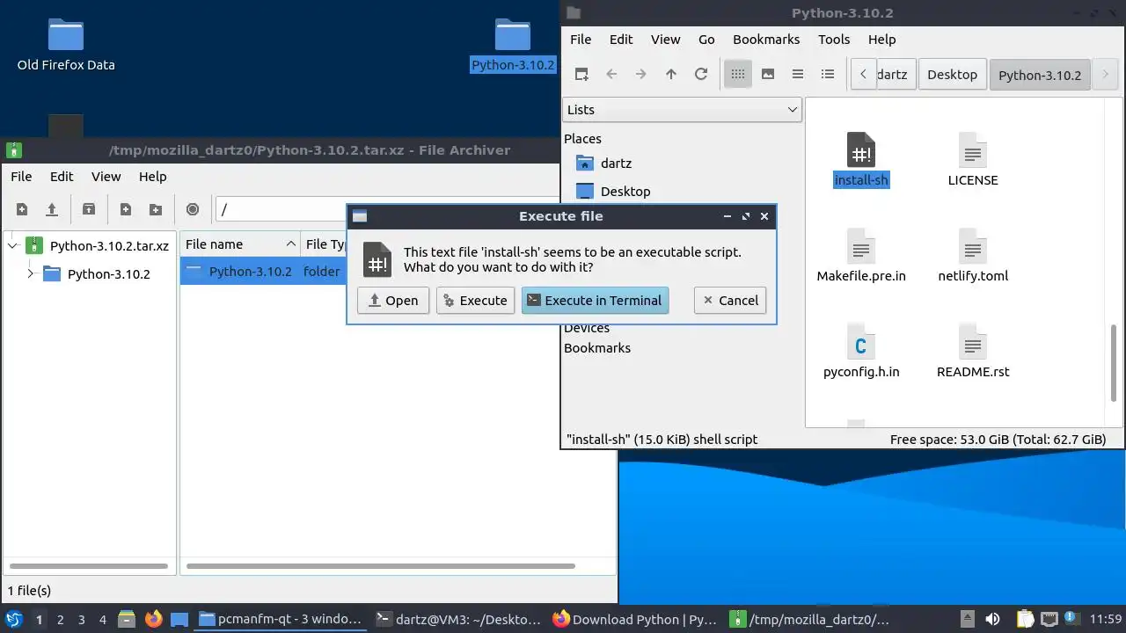Switch to icon view mode
Screen dimensions: 1126x633
[738, 75]
